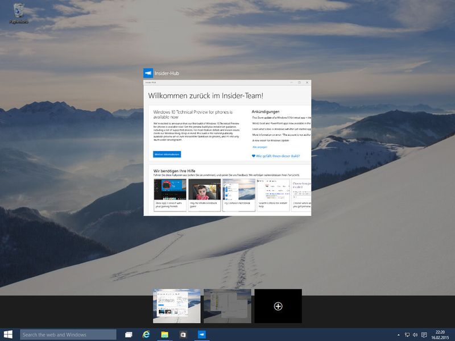455x341 pixels.
Task: Focus the 'Search the web and Windows' box
Action: [x=68, y=335]
